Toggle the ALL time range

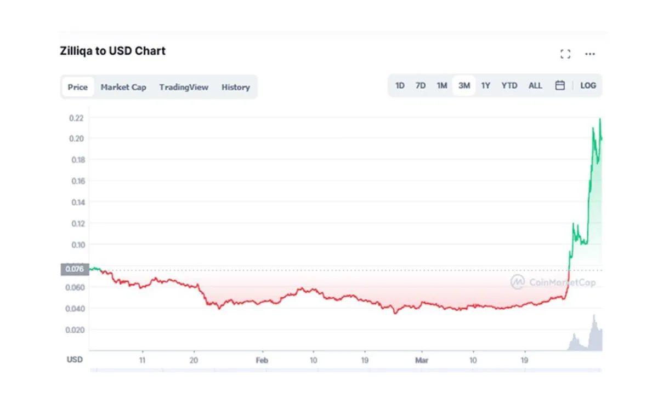click(535, 85)
